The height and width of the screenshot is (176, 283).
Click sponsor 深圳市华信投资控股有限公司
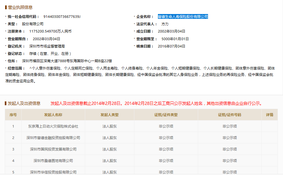coord(53,172)
